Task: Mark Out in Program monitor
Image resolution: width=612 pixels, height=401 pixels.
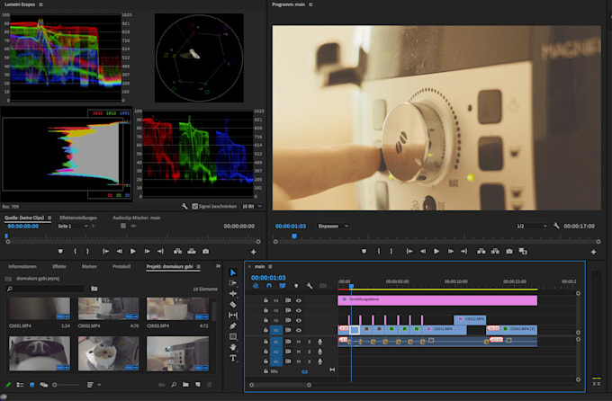Action: (391, 252)
